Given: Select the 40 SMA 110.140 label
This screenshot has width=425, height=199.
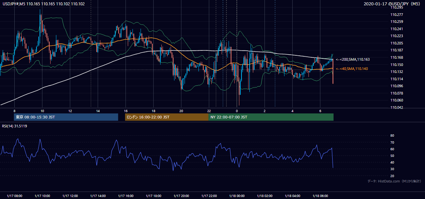Looking at the screenshot, I should [x=352, y=69].
